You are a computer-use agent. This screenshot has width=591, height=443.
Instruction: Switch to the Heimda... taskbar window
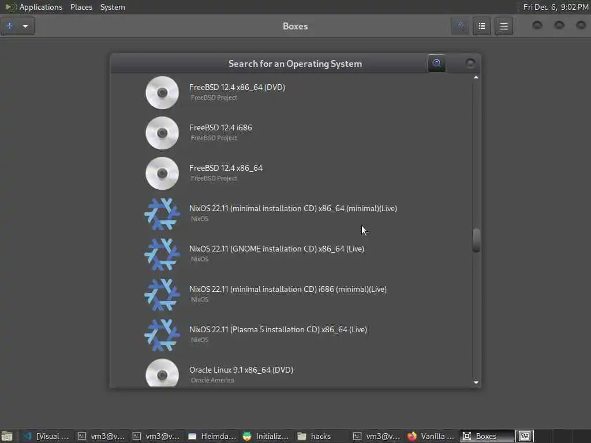coord(212,436)
